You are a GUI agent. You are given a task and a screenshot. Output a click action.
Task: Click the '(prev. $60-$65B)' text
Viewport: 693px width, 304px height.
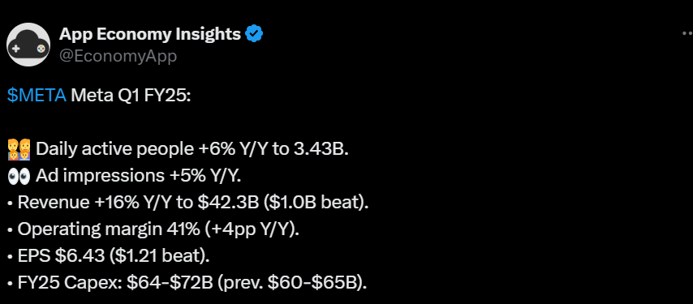click(291, 283)
